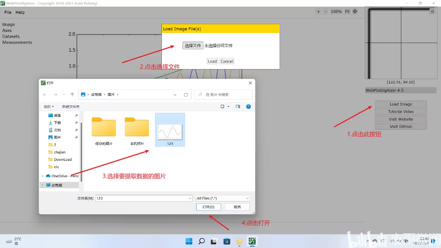Image resolution: width=441 pixels, height=248 pixels.
Task: Navigate back with the back arrow icon
Action: [x=45, y=94]
